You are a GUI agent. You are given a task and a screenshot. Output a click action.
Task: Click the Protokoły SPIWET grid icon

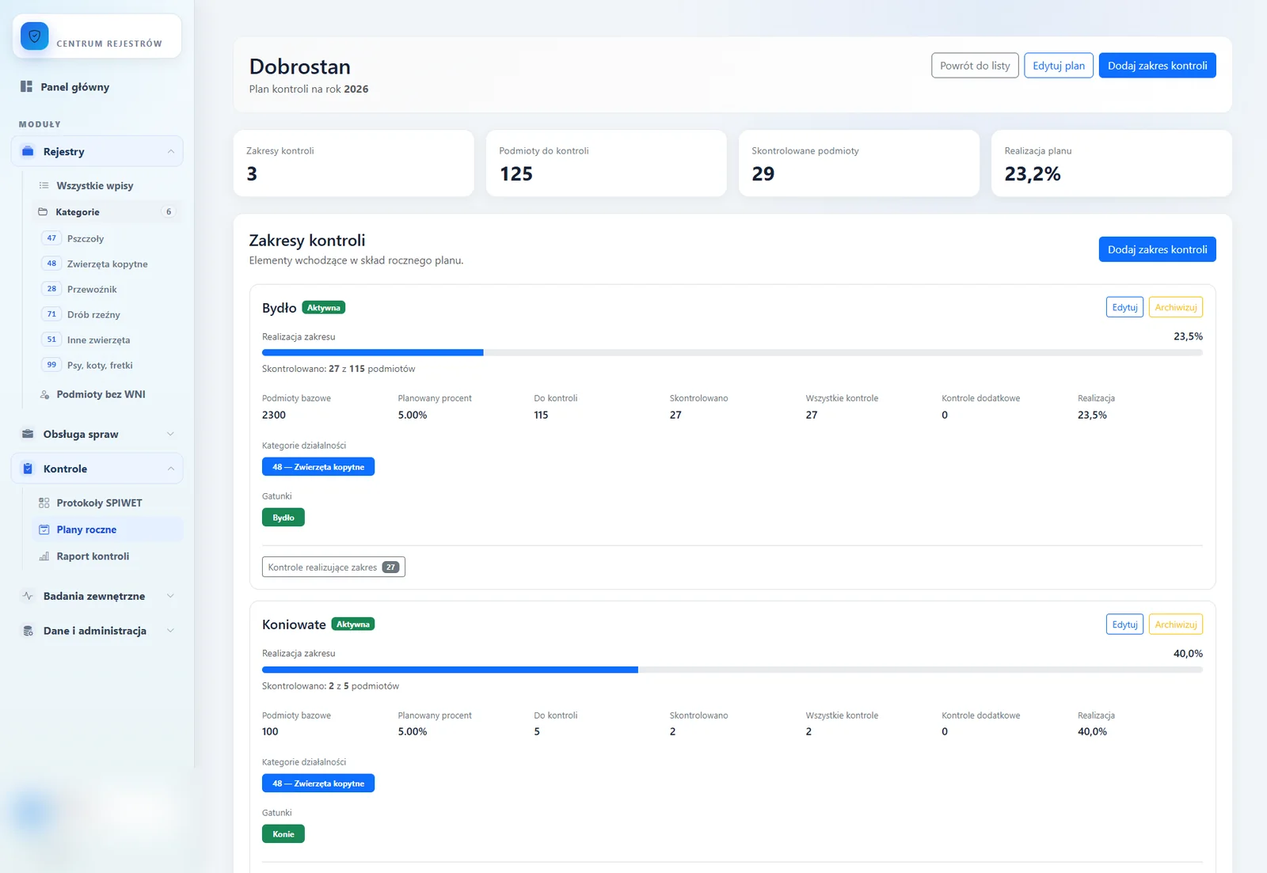44,503
